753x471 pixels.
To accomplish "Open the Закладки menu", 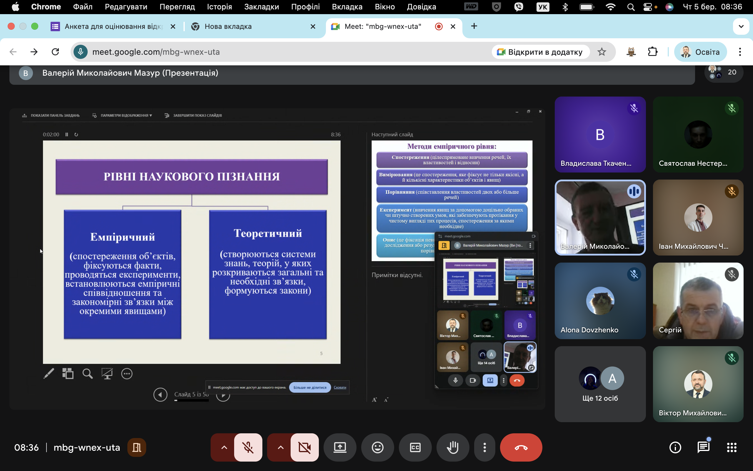I will coord(261,7).
